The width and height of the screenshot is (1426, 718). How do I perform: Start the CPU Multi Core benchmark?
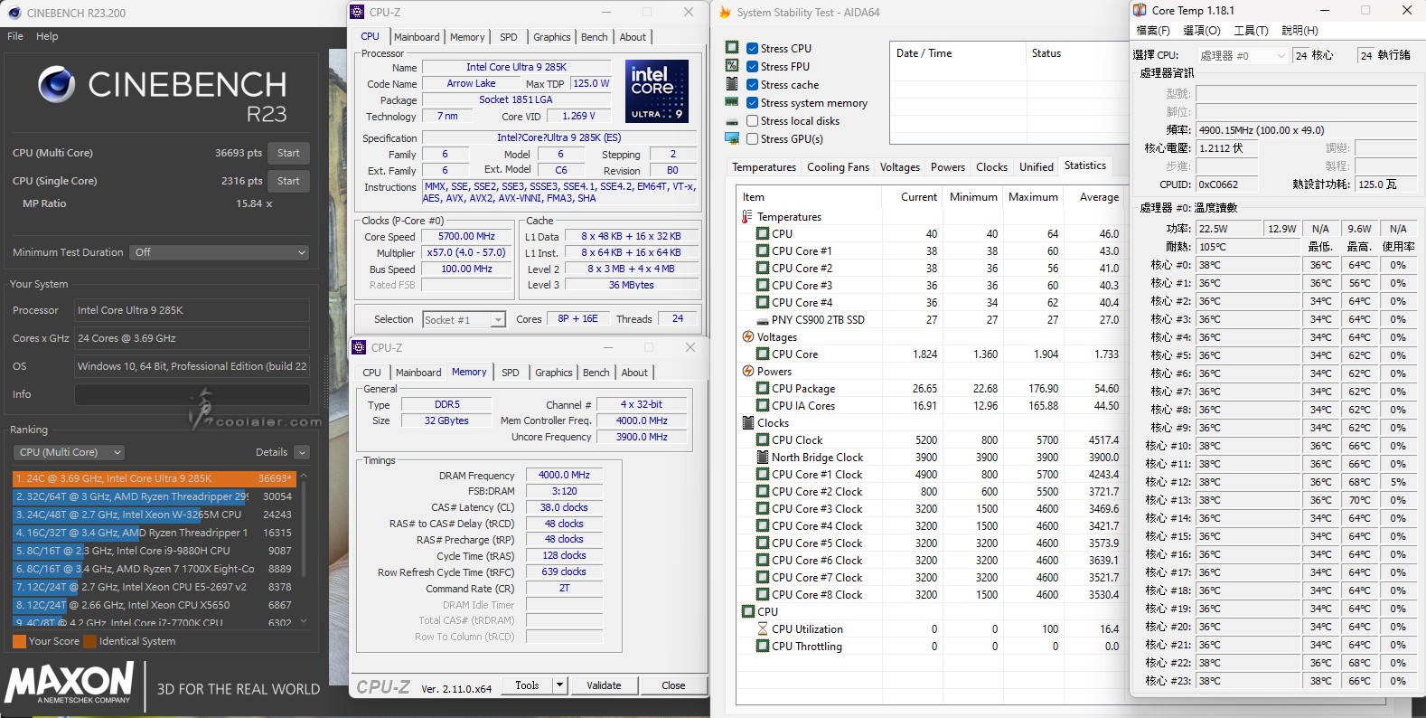[x=288, y=153]
